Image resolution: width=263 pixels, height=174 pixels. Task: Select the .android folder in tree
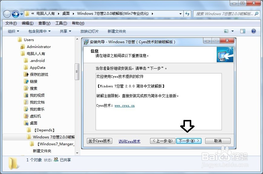click(37, 61)
